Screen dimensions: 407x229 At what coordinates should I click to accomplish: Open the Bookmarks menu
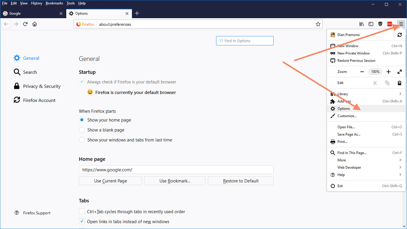pos(54,3)
